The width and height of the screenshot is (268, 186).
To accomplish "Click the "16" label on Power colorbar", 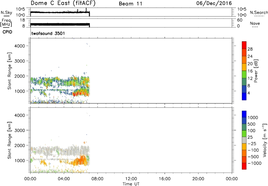I will click(250, 71).
